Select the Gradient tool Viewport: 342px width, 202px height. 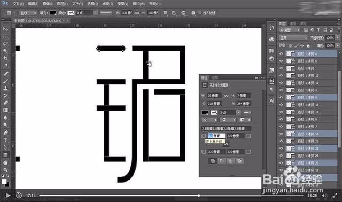(5, 110)
